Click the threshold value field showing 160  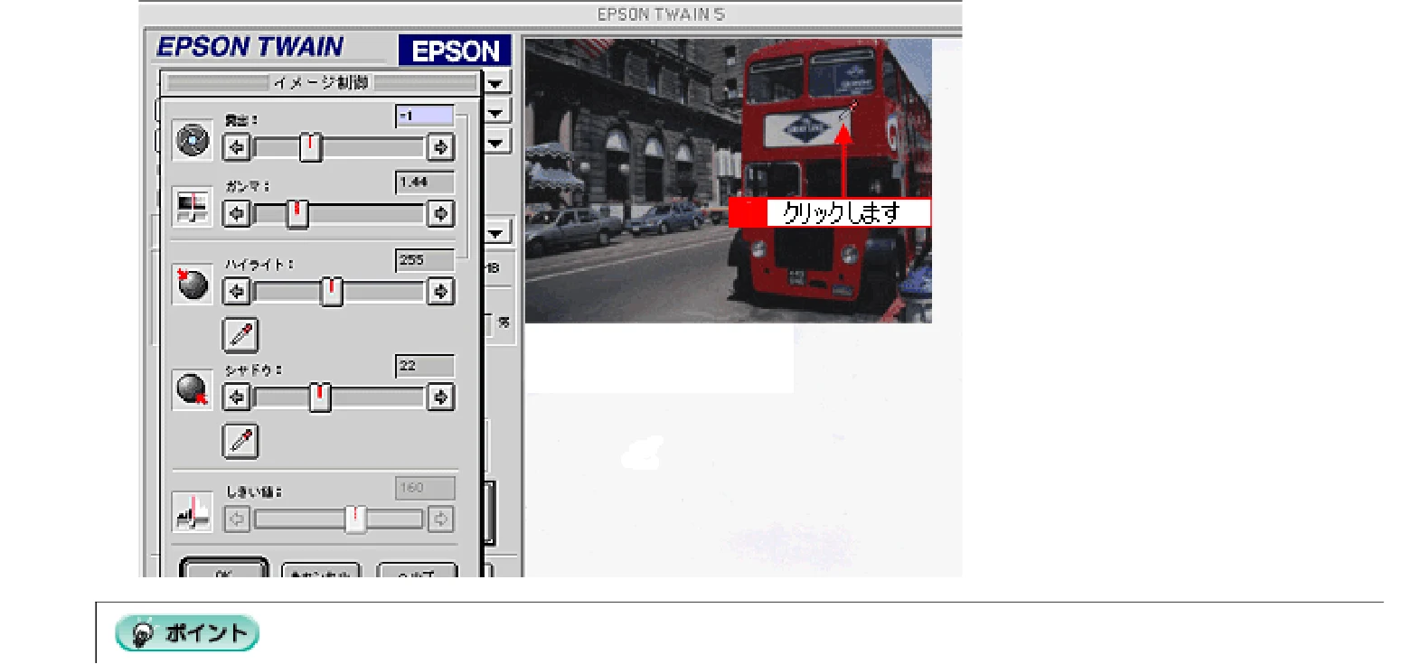425,489
